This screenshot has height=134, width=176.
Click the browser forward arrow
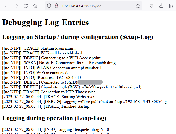point(16,6)
